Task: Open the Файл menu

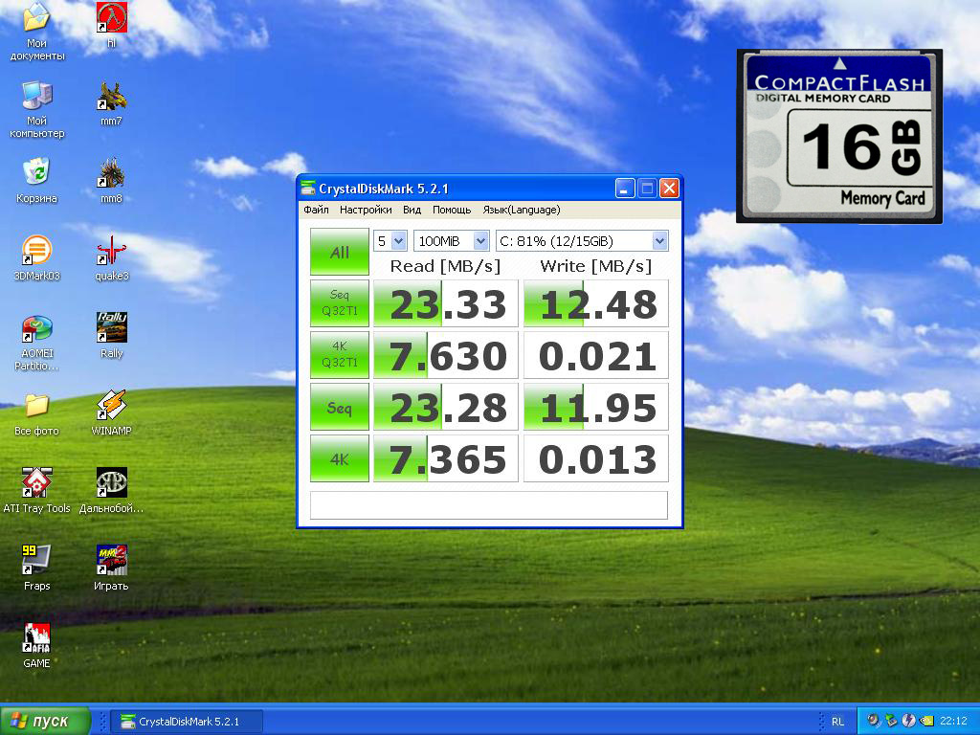Action: (x=316, y=210)
